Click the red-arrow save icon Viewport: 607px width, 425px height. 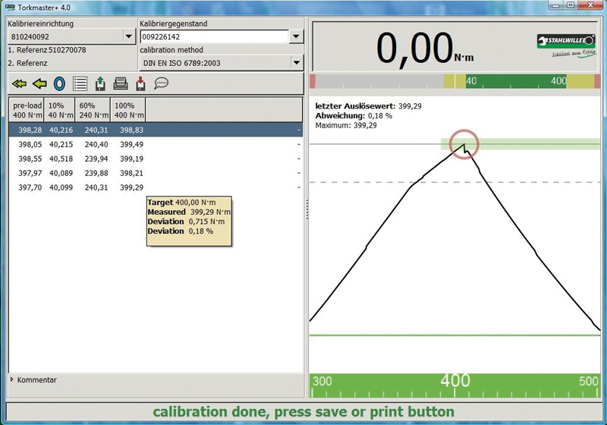coord(140,83)
